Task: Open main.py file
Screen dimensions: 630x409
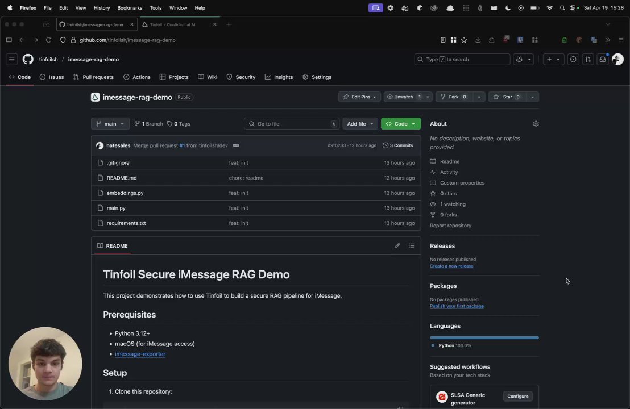Action: pyautogui.click(x=116, y=208)
